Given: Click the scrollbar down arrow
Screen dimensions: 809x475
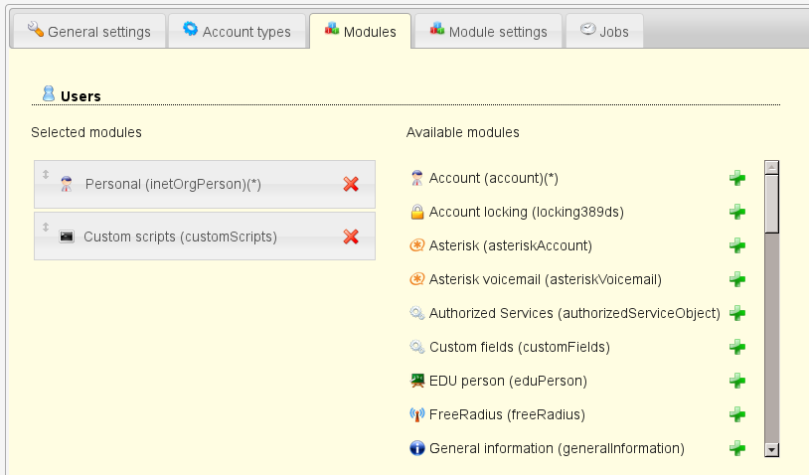Looking at the screenshot, I should click(x=771, y=450).
